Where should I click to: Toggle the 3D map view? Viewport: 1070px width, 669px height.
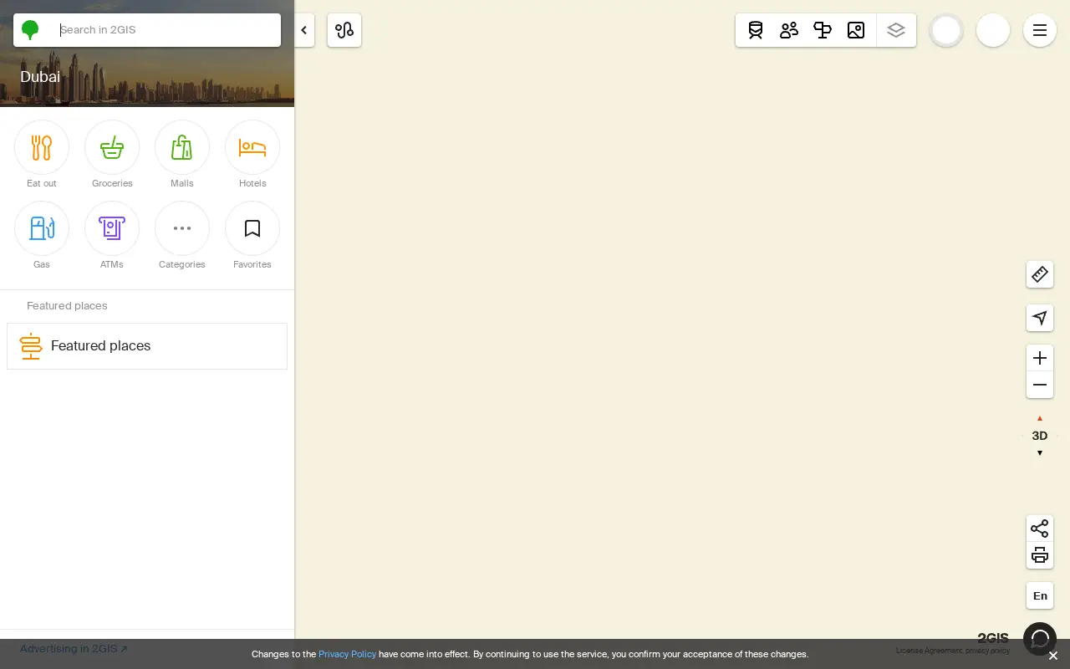coord(1040,436)
